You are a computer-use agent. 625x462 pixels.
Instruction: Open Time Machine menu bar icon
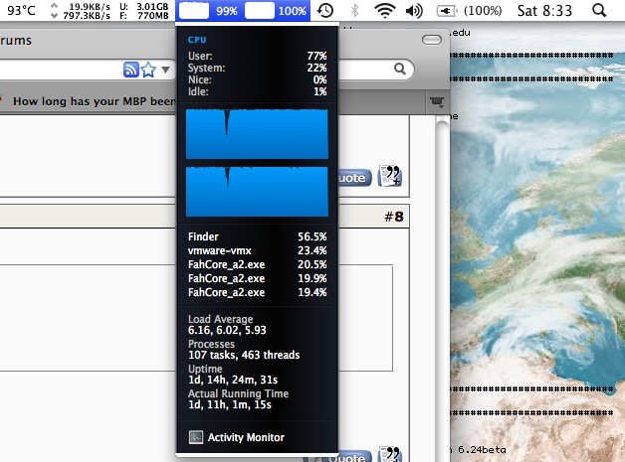[325, 10]
